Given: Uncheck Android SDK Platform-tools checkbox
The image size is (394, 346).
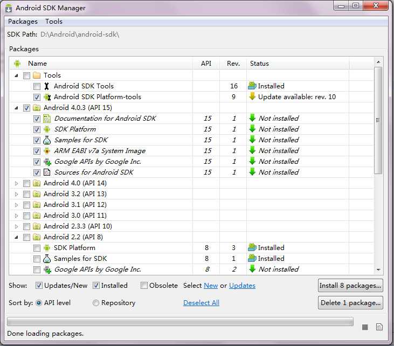Looking at the screenshot, I should coord(37,97).
